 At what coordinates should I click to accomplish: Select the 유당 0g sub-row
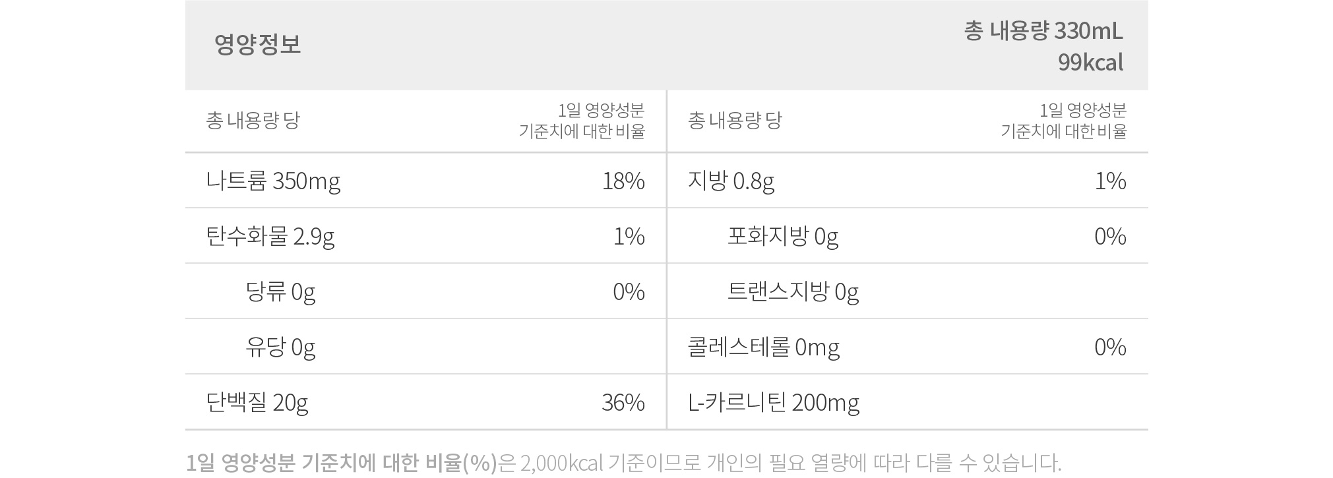280,347
